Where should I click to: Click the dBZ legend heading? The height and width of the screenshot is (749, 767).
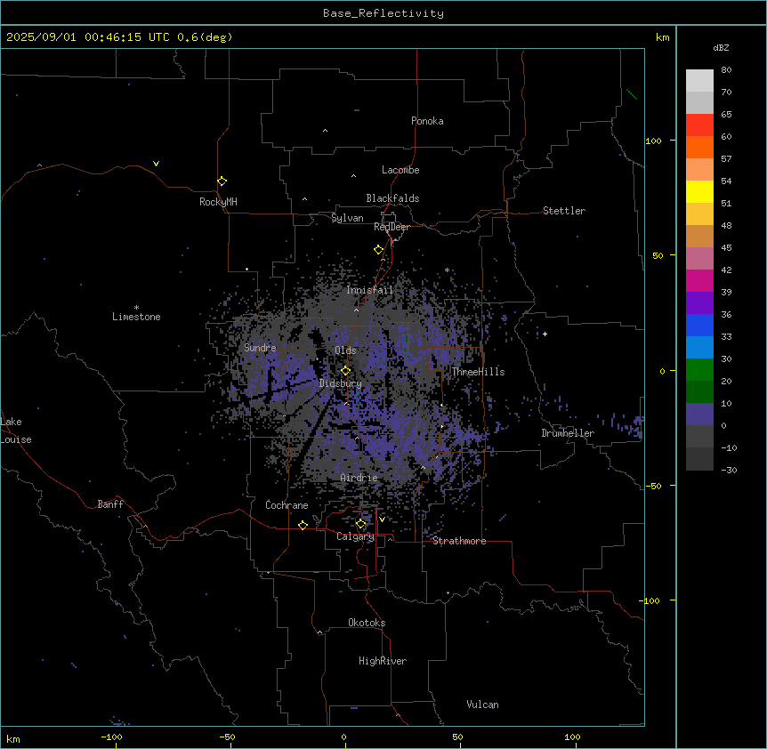click(721, 47)
